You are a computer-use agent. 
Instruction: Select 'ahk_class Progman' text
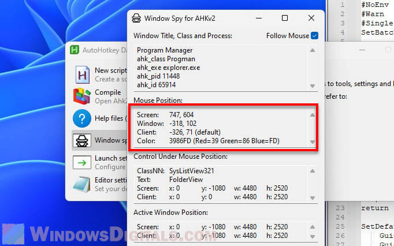[166, 59]
